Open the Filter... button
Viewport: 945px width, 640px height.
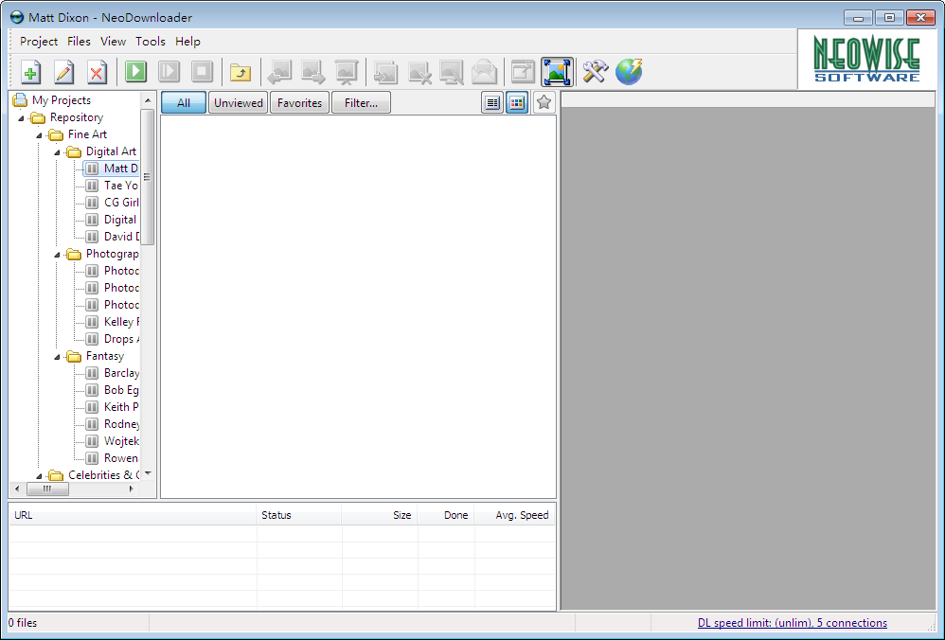[x=361, y=103]
